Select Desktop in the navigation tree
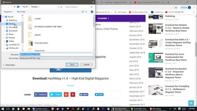This screenshot has width=197, height=111. coord(12,24)
